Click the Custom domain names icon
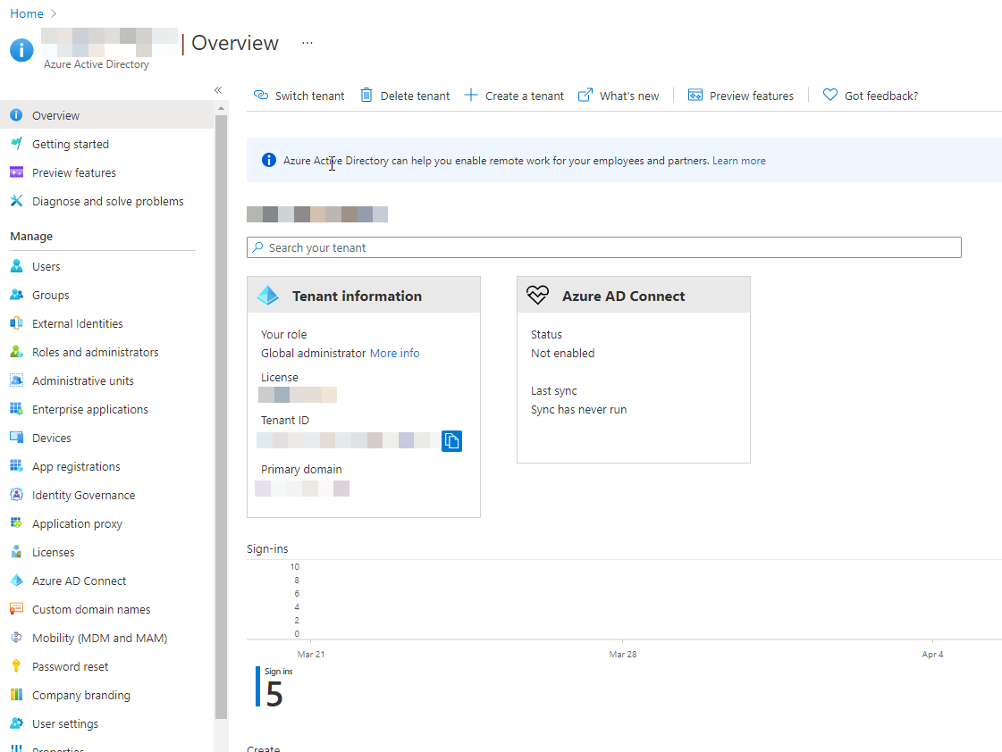 tap(17, 610)
